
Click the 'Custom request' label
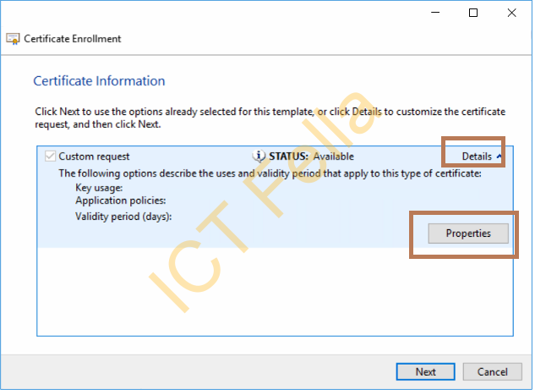pos(94,157)
